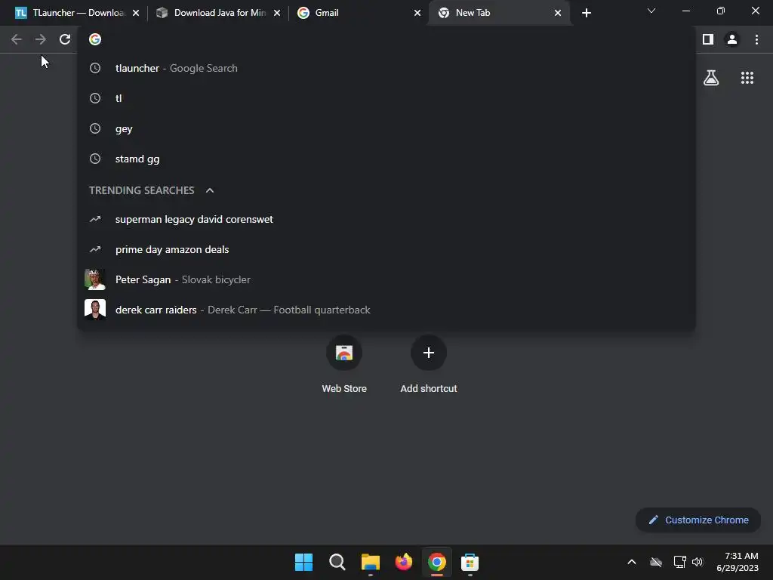This screenshot has height=580, width=773.
Task: Go back to previous page
Action: (x=17, y=39)
